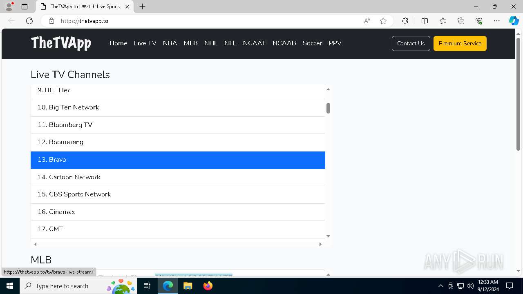Open the taskbar clock and date
The width and height of the screenshot is (523, 294).
488,286
